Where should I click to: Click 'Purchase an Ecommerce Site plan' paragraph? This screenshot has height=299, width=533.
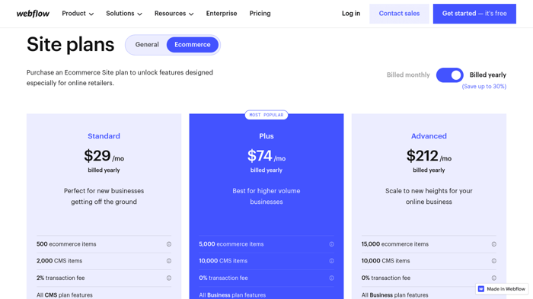tap(120, 78)
